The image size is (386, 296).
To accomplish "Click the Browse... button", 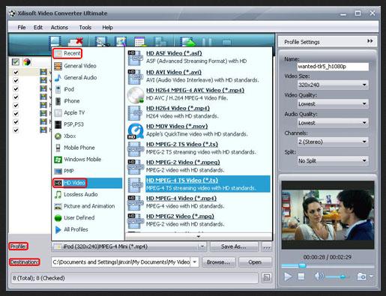I will tap(219, 262).
